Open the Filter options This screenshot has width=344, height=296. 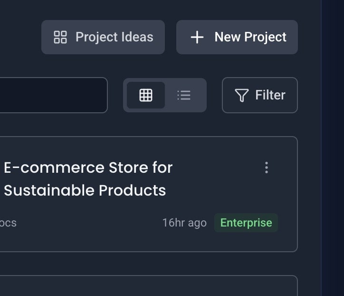coord(259,95)
